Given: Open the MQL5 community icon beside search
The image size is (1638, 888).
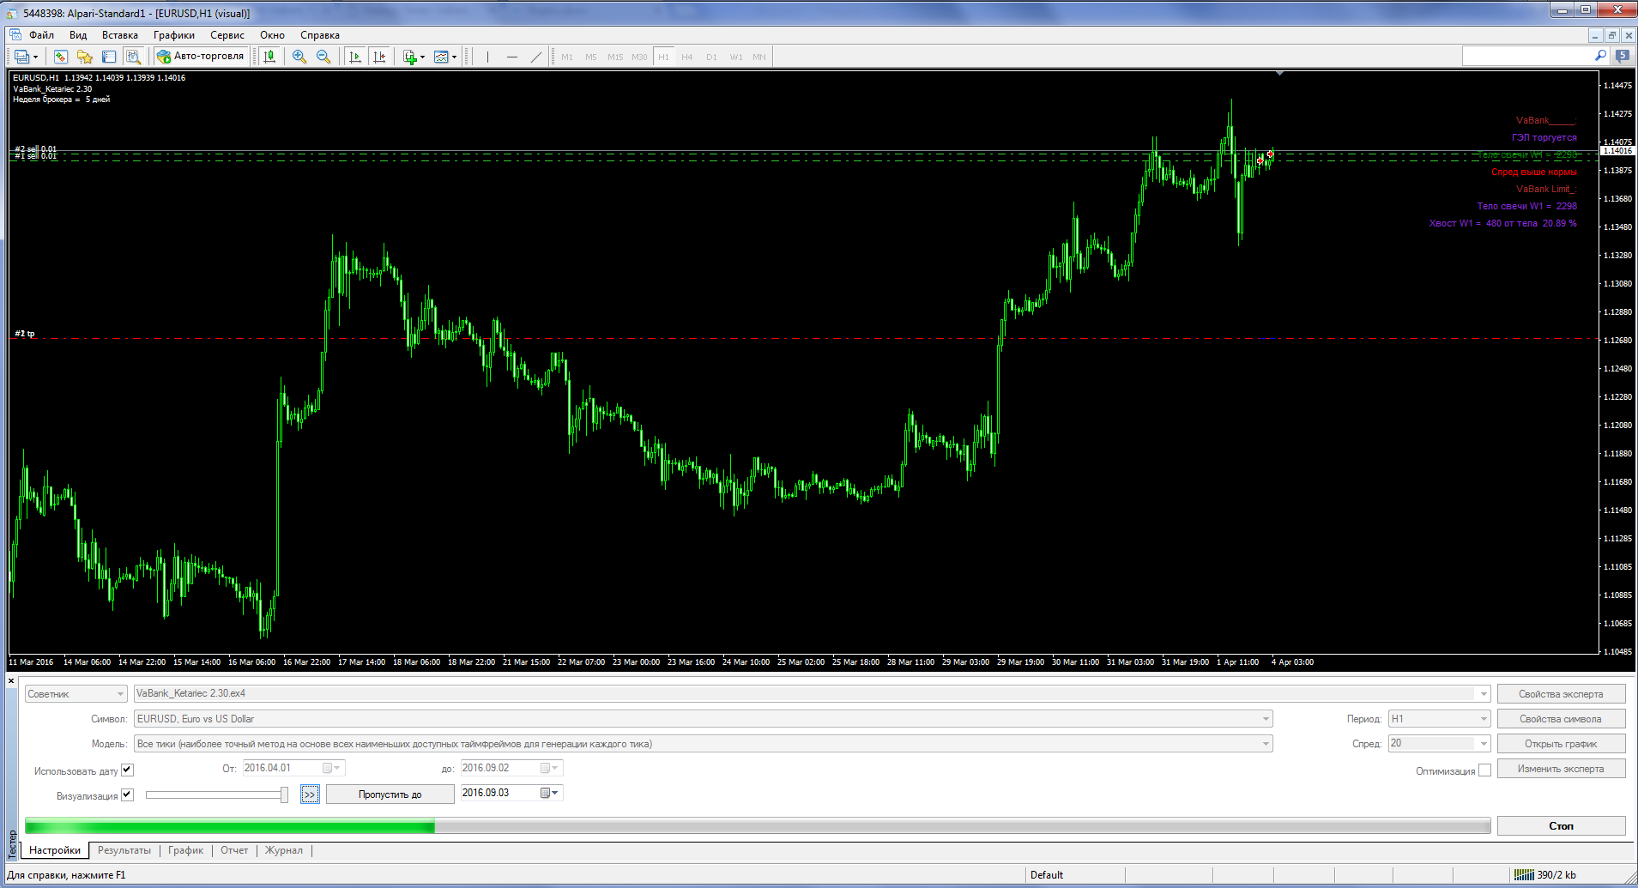Looking at the screenshot, I should pos(1622,56).
